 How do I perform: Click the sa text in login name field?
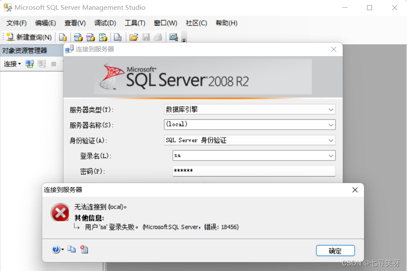click(x=177, y=155)
